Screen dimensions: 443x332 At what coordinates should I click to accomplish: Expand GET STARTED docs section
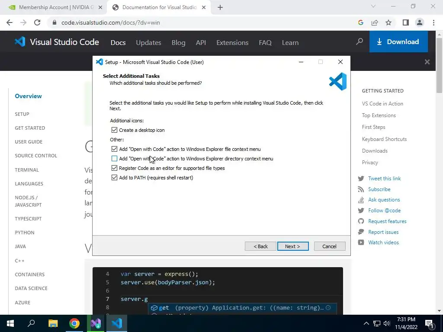(x=30, y=128)
